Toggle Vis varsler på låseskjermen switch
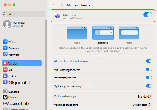The image size is (157, 110). (149, 61)
